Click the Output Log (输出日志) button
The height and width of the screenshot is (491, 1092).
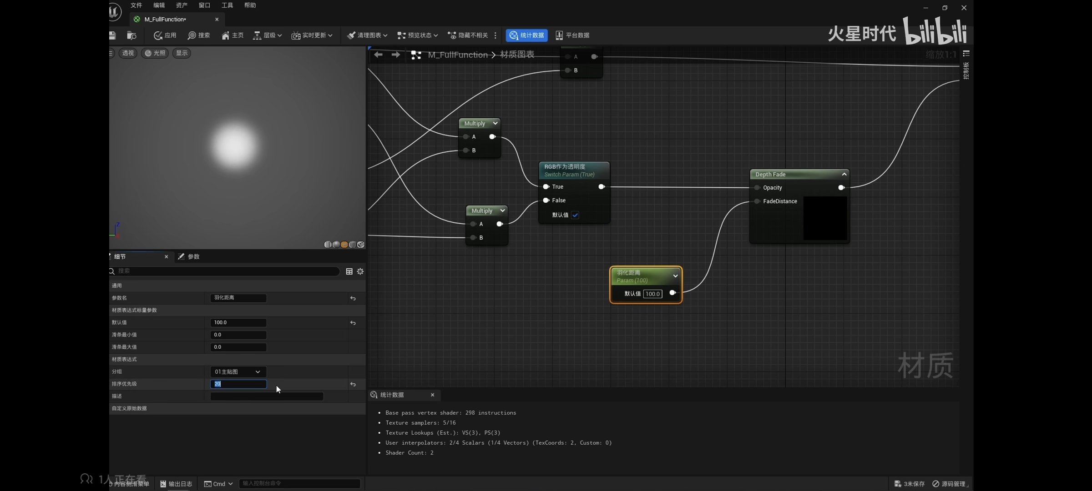coord(176,484)
